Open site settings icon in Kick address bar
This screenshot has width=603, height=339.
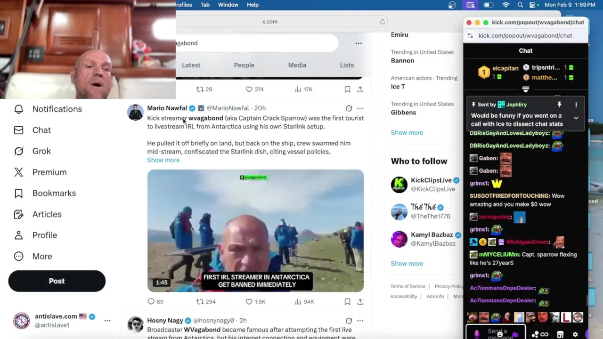tap(470, 36)
